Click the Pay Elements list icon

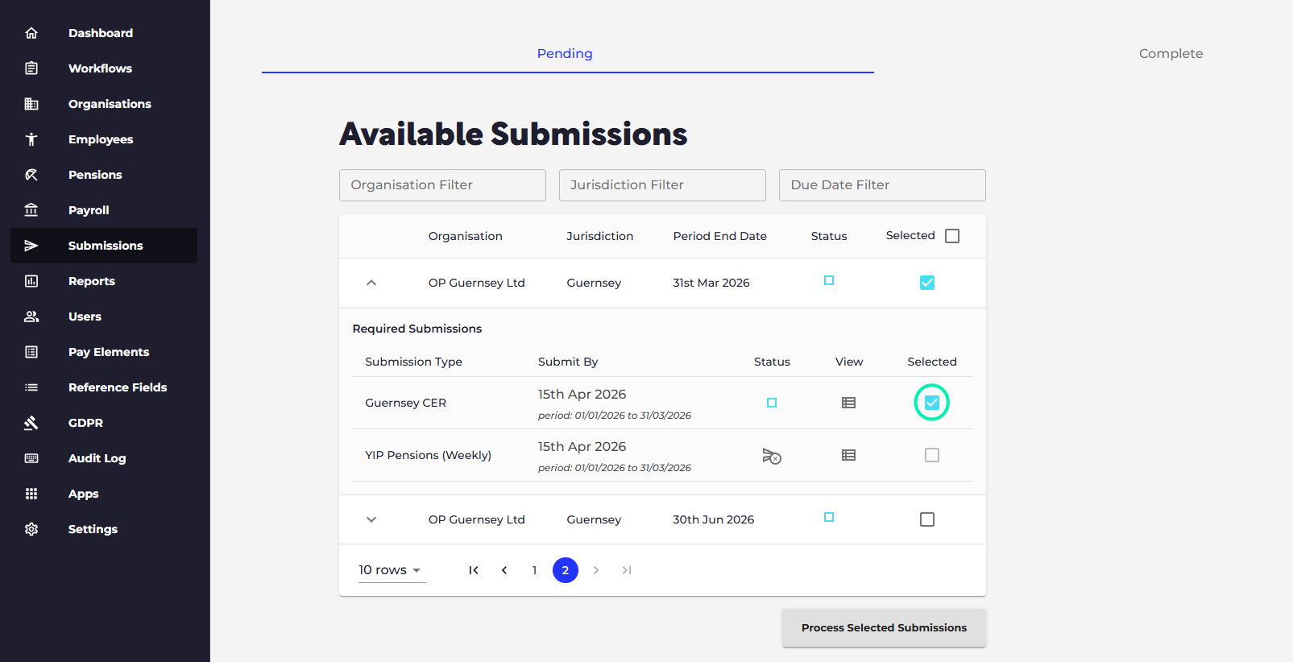[x=31, y=352]
